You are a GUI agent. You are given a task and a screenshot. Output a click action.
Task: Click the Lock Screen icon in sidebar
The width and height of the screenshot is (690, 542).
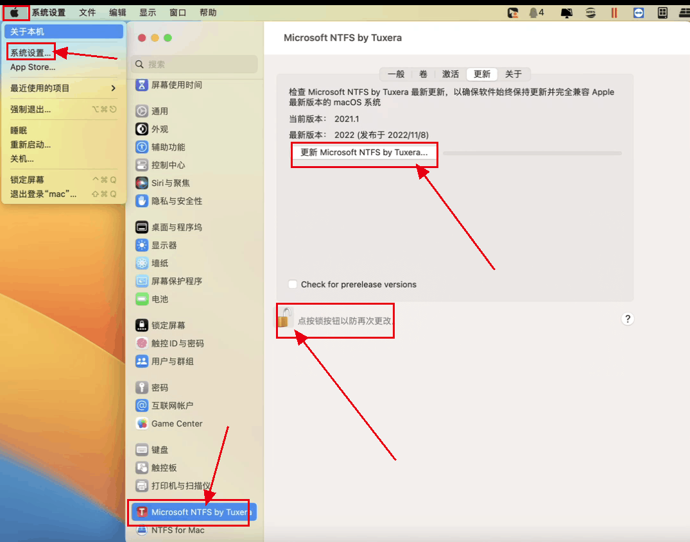point(142,325)
